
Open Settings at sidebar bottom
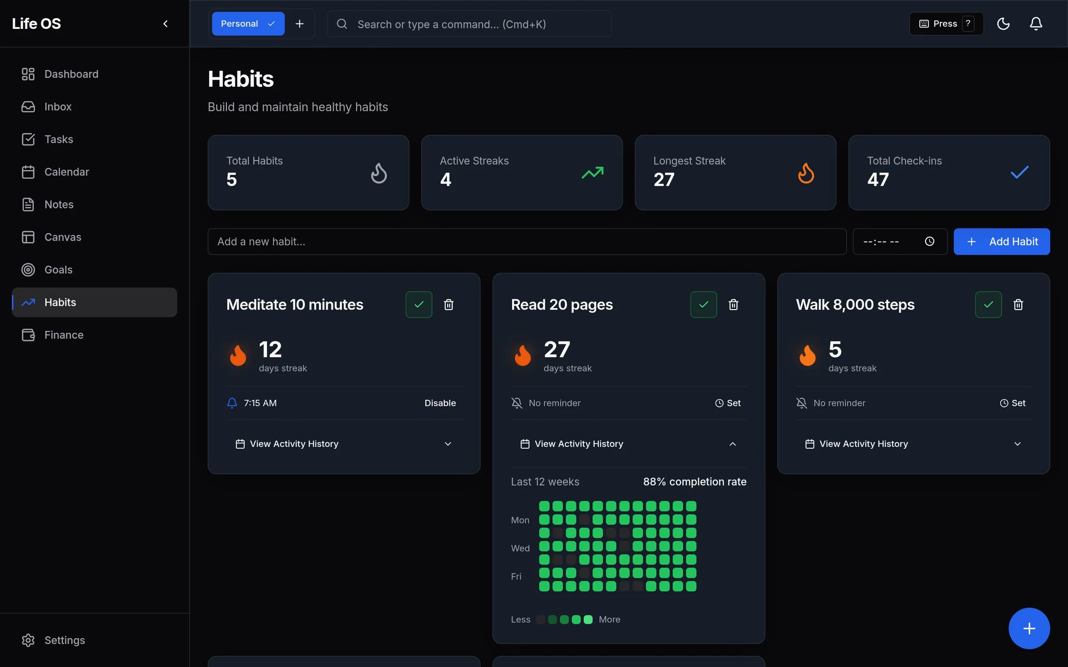(94, 640)
